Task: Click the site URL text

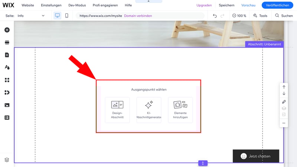Action: click(x=101, y=16)
